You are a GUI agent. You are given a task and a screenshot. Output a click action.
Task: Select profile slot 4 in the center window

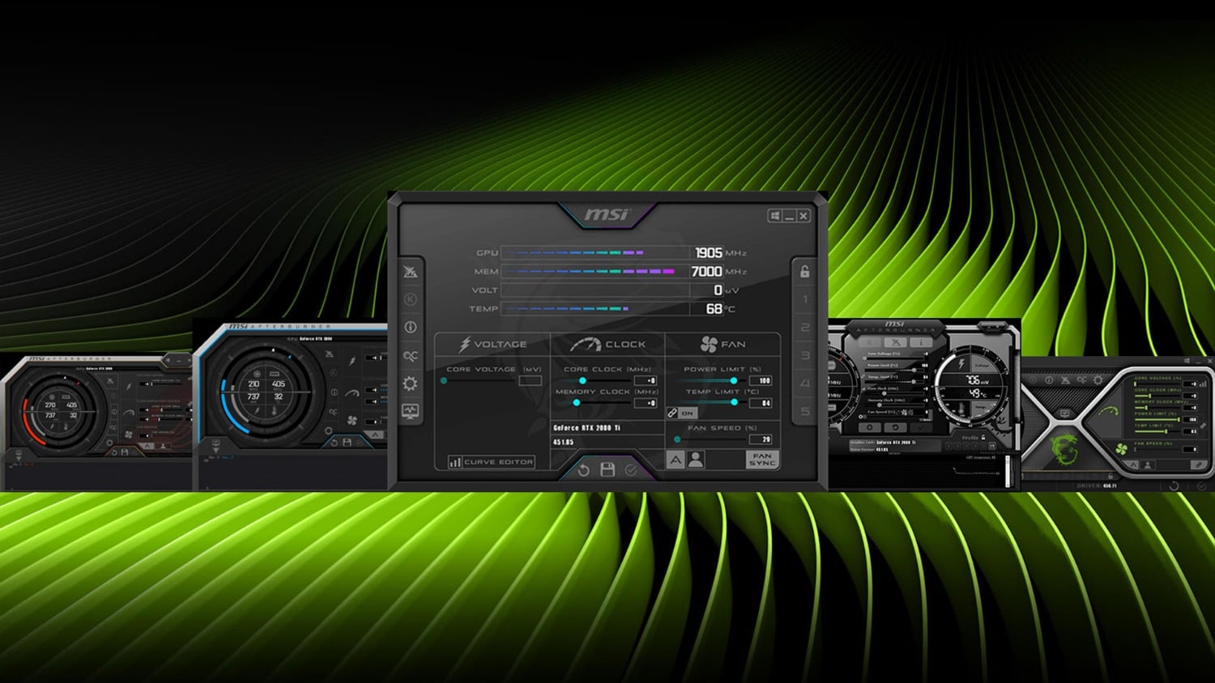805,383
